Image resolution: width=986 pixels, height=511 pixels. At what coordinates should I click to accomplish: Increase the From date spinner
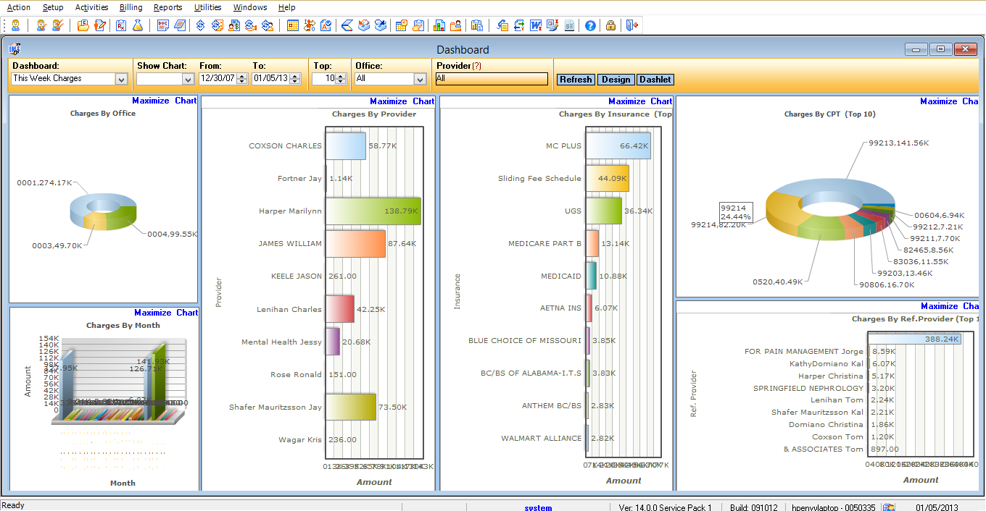[242, 76]
